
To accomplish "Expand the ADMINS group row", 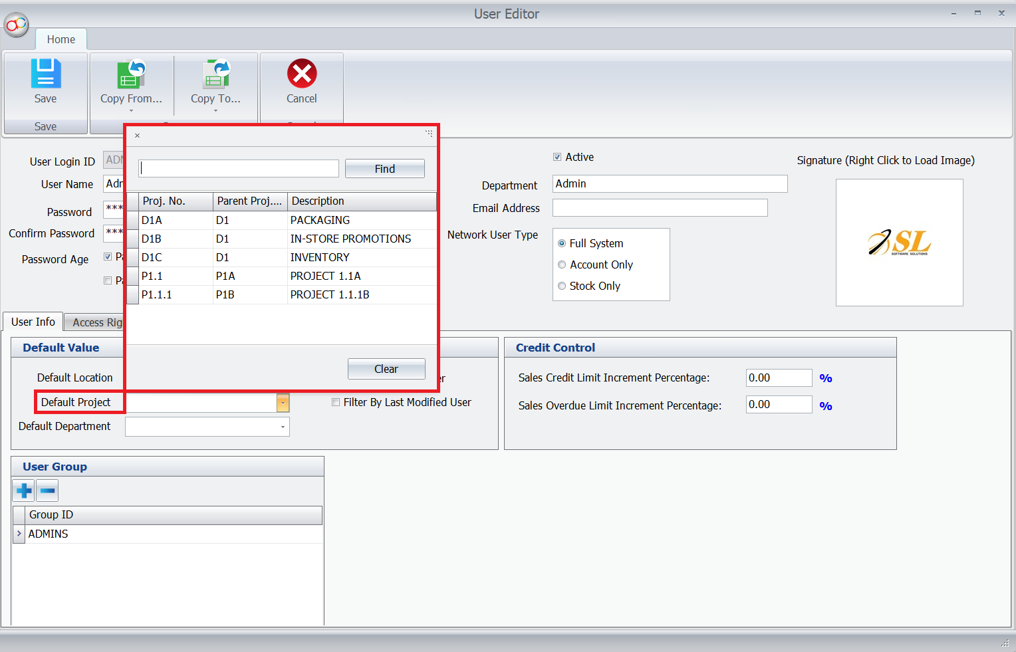I will pyautogui.click(x=19, y=534).
